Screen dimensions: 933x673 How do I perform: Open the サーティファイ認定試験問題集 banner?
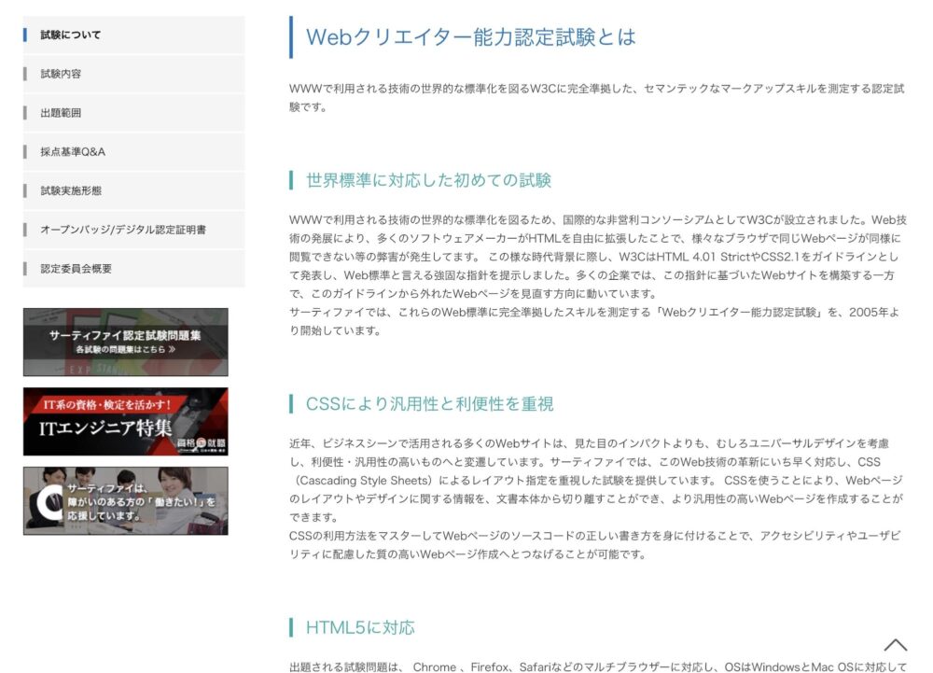126,343
